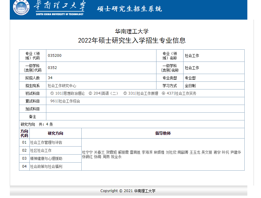Click advisor name 祝全永
This screenshot has height=198, width=261.
116,157
